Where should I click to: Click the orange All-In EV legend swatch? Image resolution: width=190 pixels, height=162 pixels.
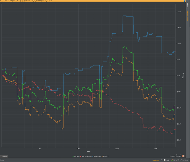click(102, 156)
